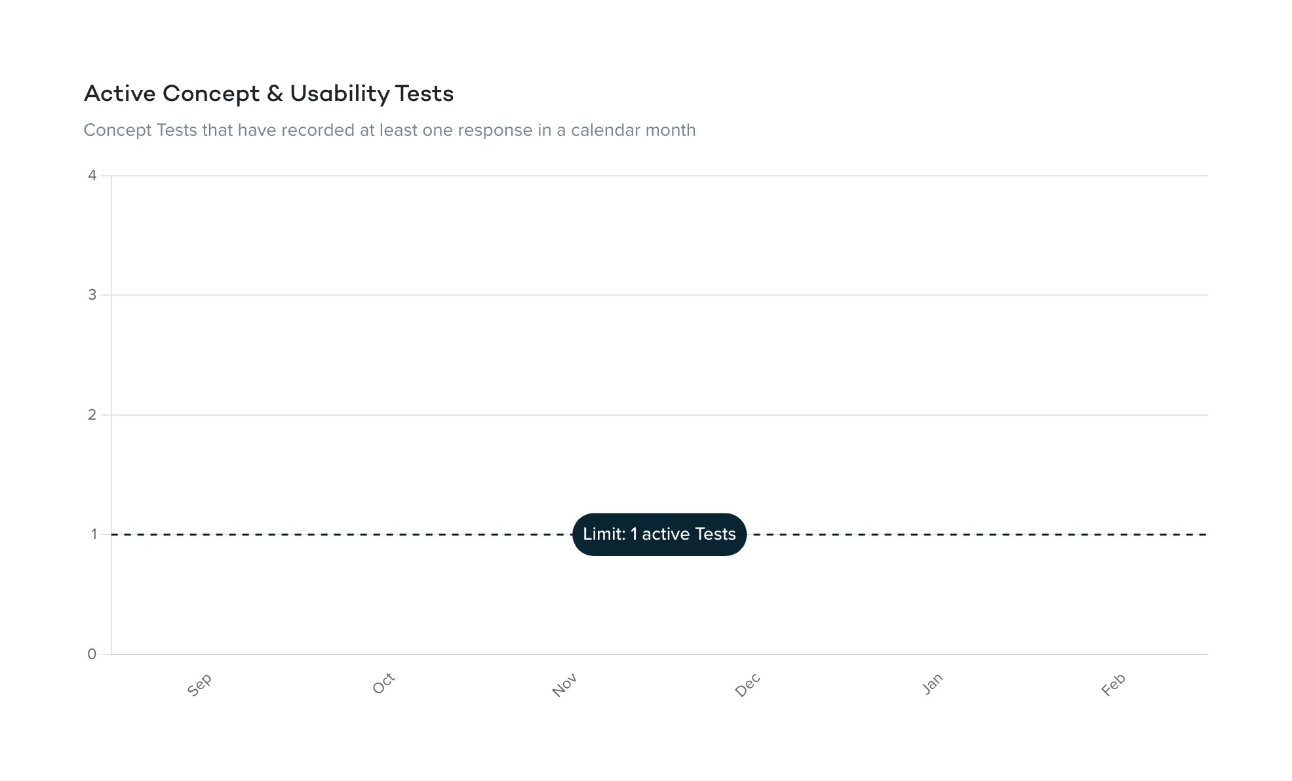This screenshot has width=1292, height=781.
Task: Click the y-axis value label 1
Action: 94,534
